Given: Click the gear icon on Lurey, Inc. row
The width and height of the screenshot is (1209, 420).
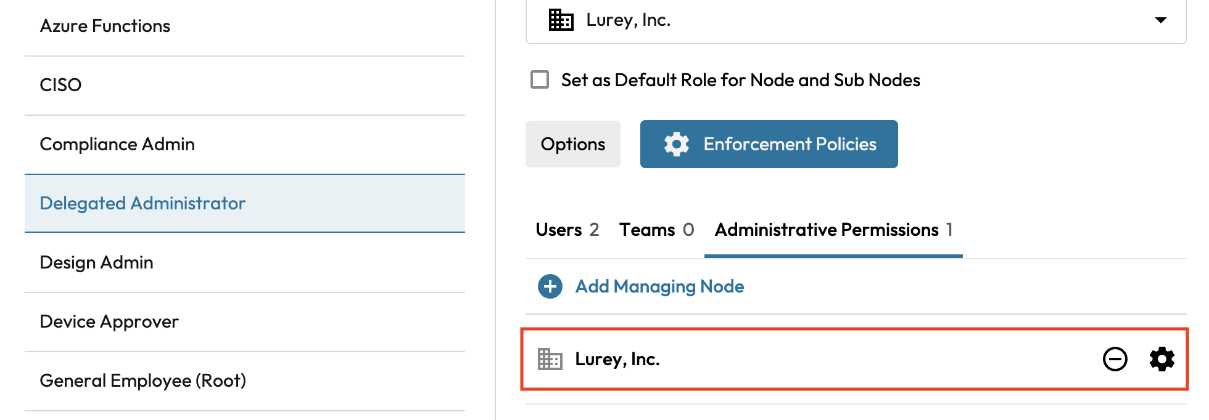Looking at the screenshot, I should pyautogui.click(x=1162, y=359).
